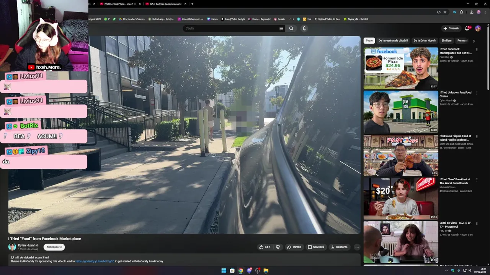Click the video player to pause
Screen dimensions: 490x275
185,135
